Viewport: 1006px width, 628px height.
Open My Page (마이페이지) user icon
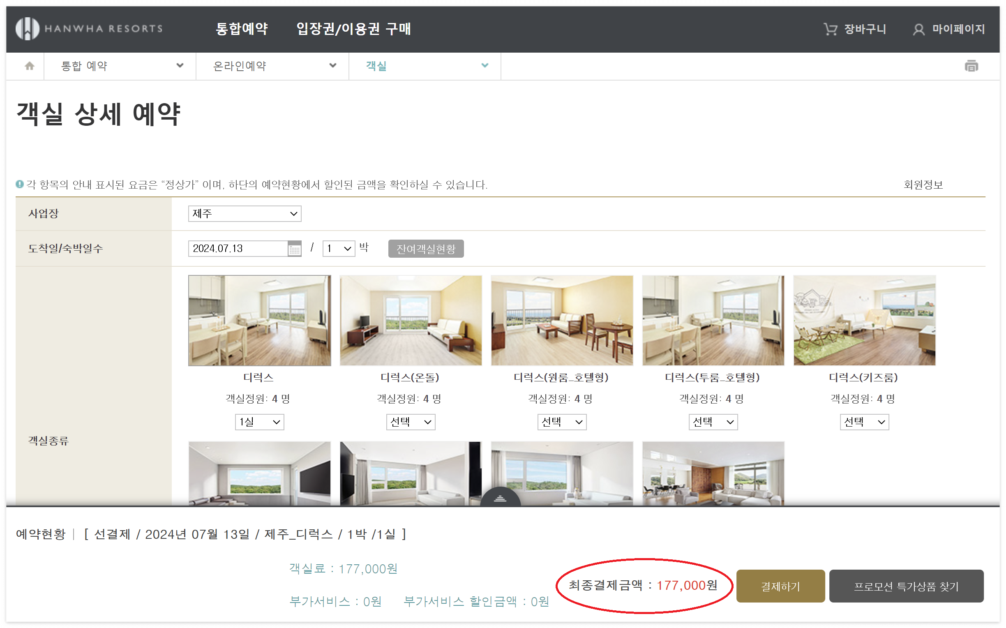(x=918, y=30)
